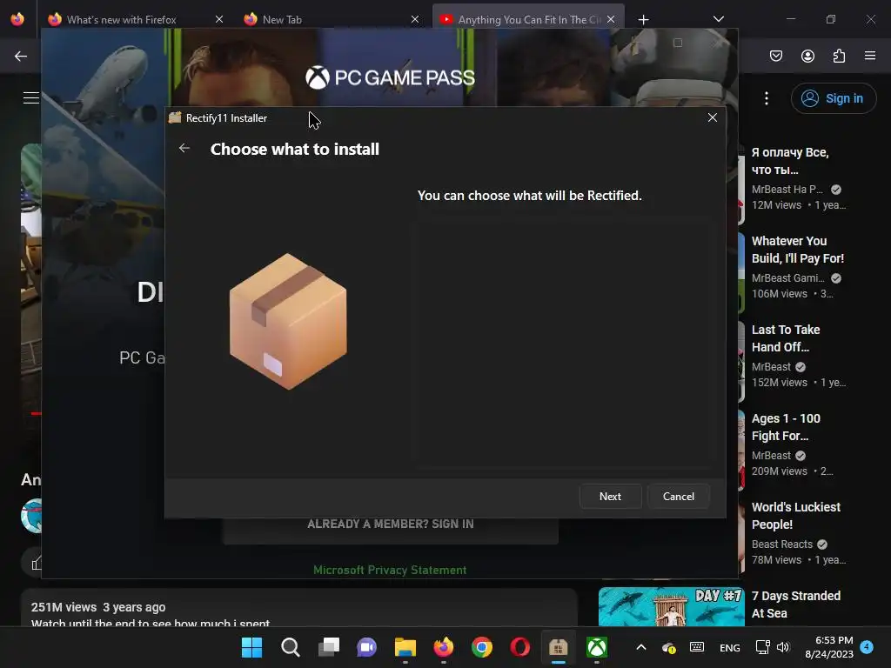Open the Windows Start menu
This screenshot has height=668, width=891.
click(251, 647)
